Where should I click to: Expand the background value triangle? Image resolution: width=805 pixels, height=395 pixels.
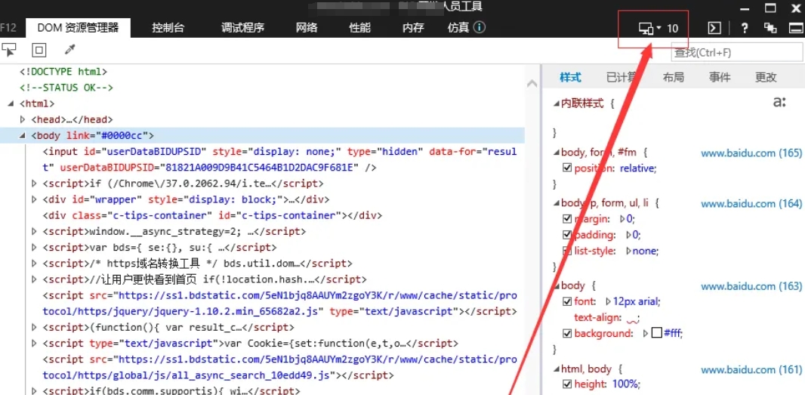pyautogui.click(x=646, y=333)
